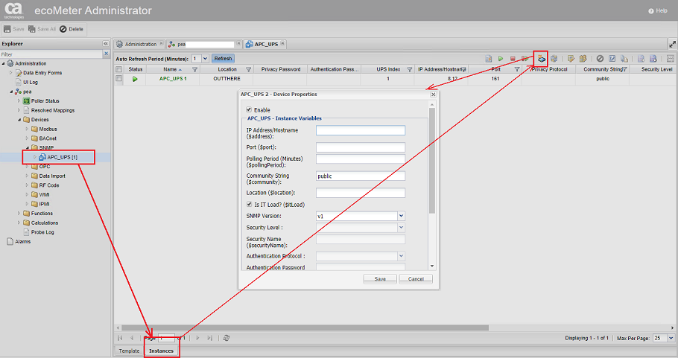
Task: Click Save button in Device Properties dialog
Action: tap(379, 279)
